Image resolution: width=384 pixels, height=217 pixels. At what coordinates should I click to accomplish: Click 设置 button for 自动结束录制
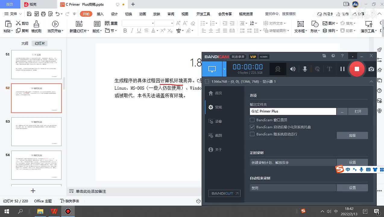click(x=352, y=188)
